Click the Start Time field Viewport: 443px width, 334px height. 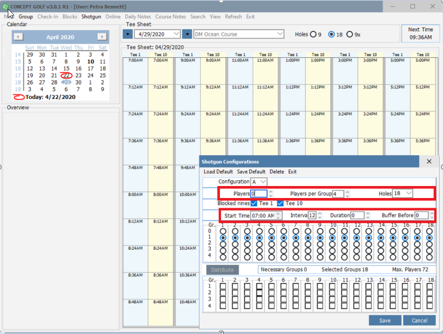click(263, 216)
